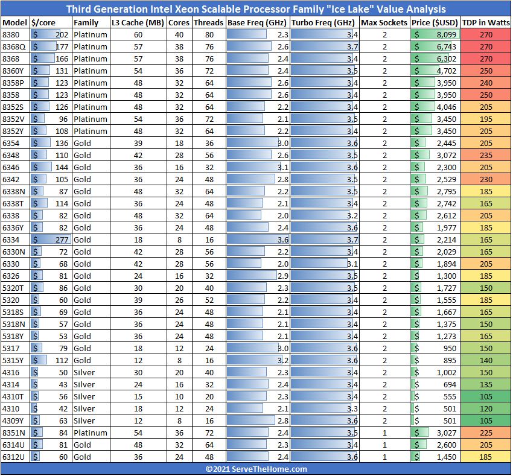Select the 4310T model cell
The height and width of the screenshot is (476, 513).
coord(15,397)
